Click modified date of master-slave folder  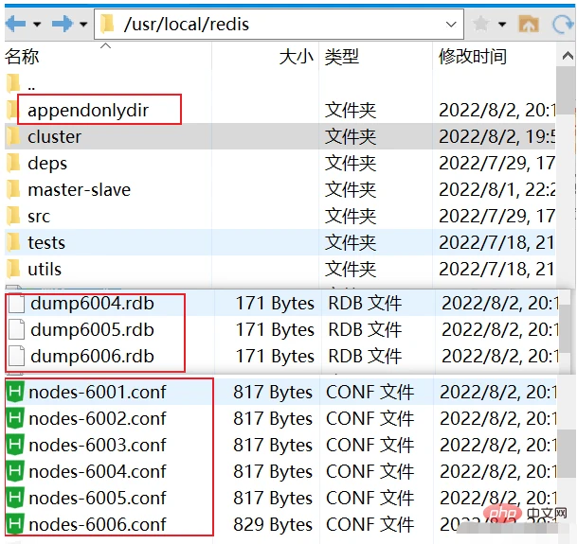pyautogui.click(x=496, y=189)
